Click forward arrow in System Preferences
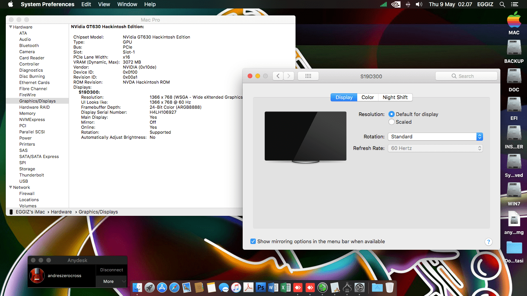Screen dimensions: 527x296 pos(289,76)
